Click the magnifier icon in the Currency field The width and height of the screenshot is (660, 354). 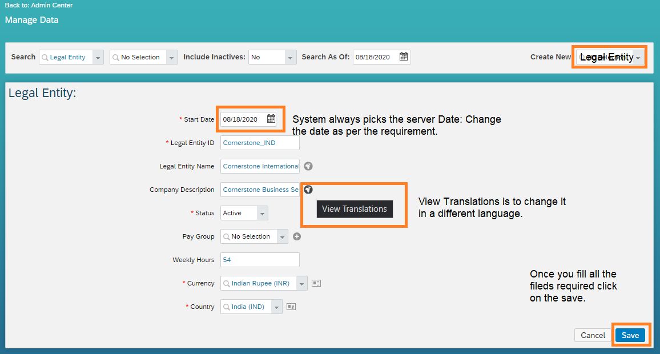(228, 283)
